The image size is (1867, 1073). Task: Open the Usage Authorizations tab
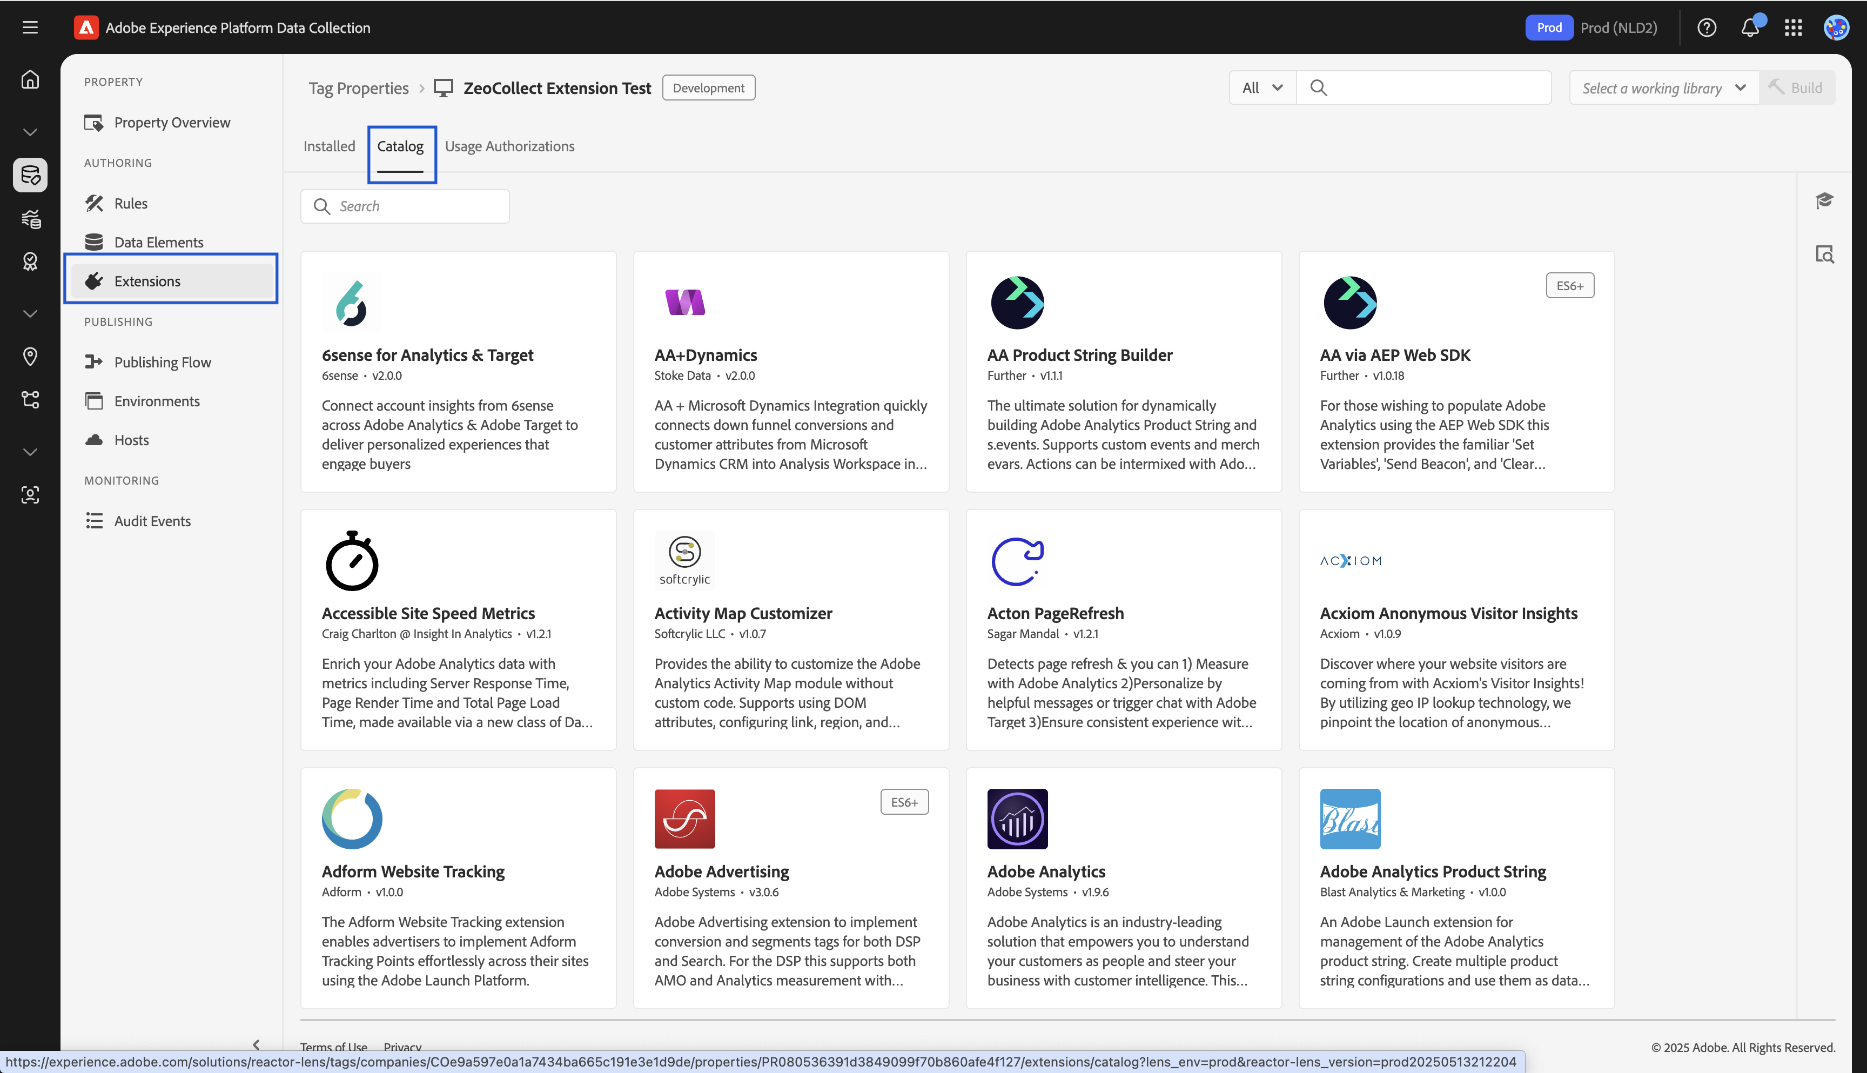pyautogui.click(x=510, y=146)
